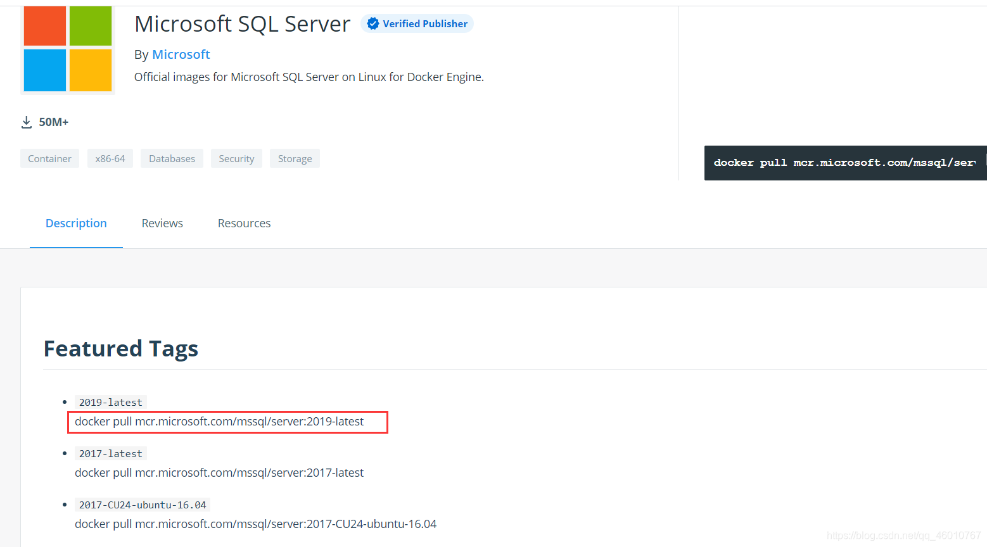Click the 2017-latest tag label
Viewport: 987px width, 547px height.
pyautogui.click(x=111, y=453)
